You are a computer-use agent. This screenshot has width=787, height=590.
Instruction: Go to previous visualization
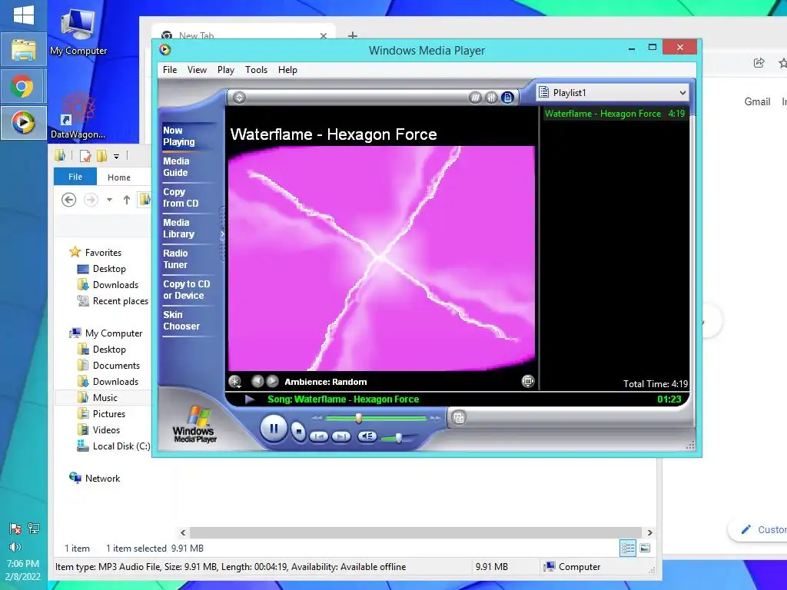pyautogui.click(x=257, y=381)
